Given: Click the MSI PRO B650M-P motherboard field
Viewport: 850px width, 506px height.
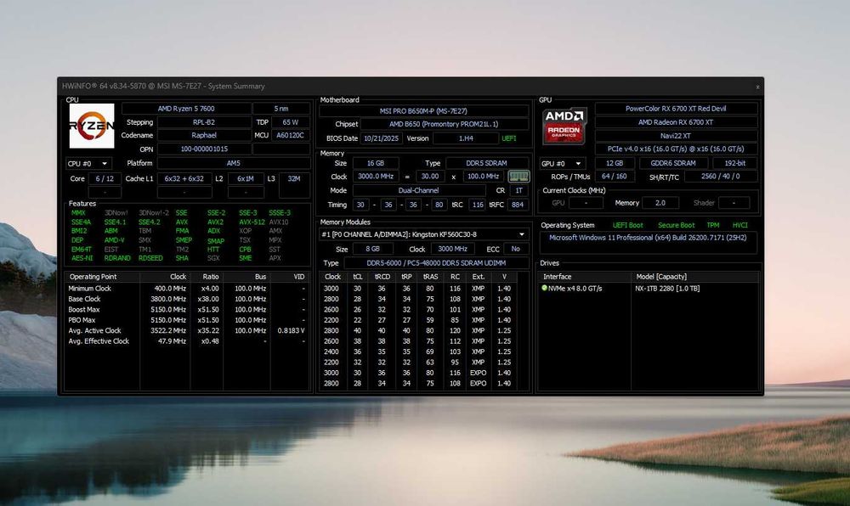Looking at the screenshot, I should pyautogui.click(x=423, y=111).
